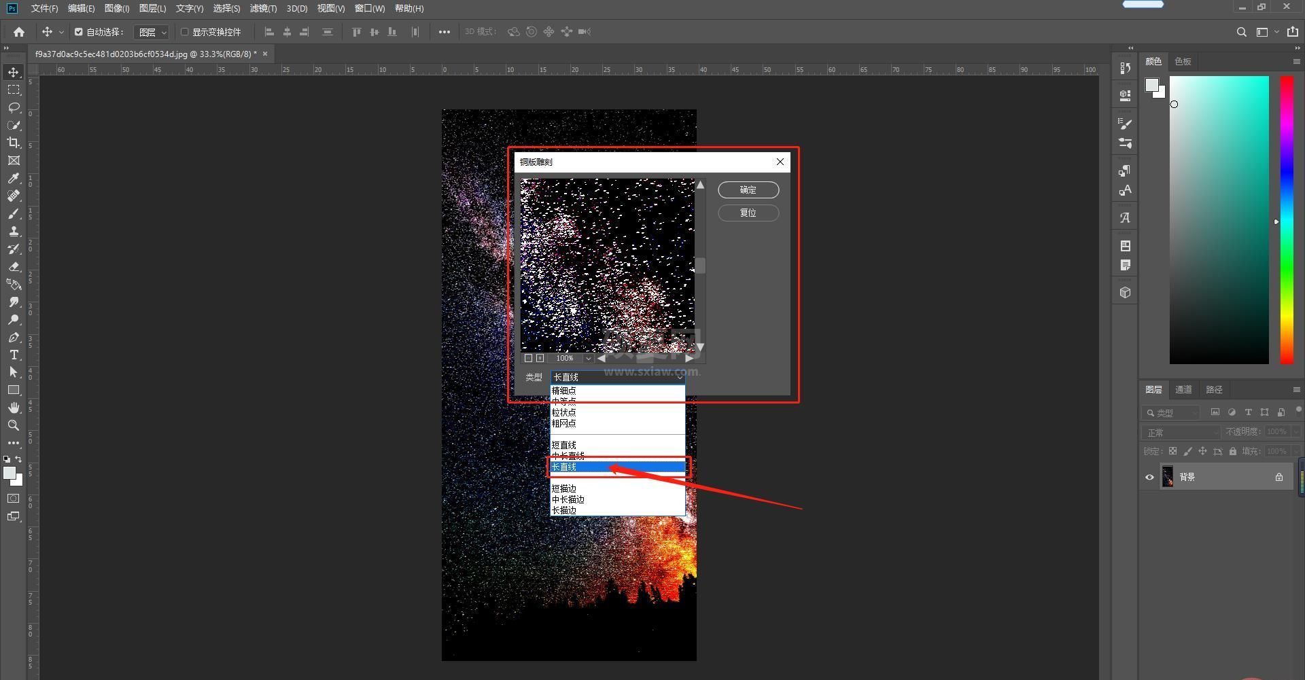The width and height of the screenshot is (1305, 680).
Task: Close the 铜版雕刻 dialog
Action: click(x=780, y=162)
